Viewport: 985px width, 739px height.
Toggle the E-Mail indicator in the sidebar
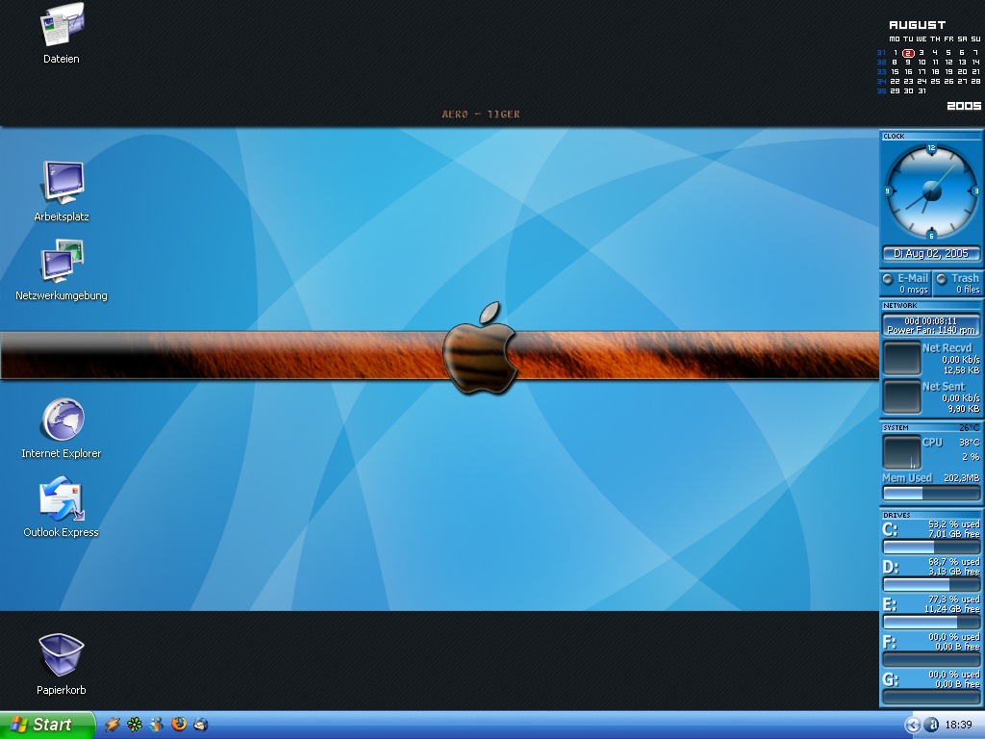(x=888, y=279)
